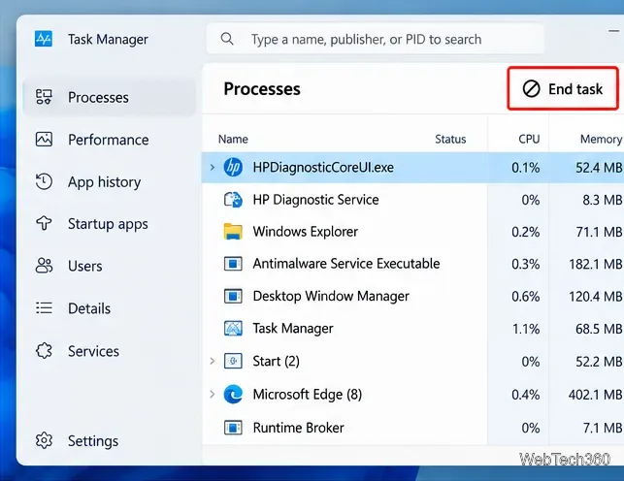Select the Start (2) process row

coord(412,361)
